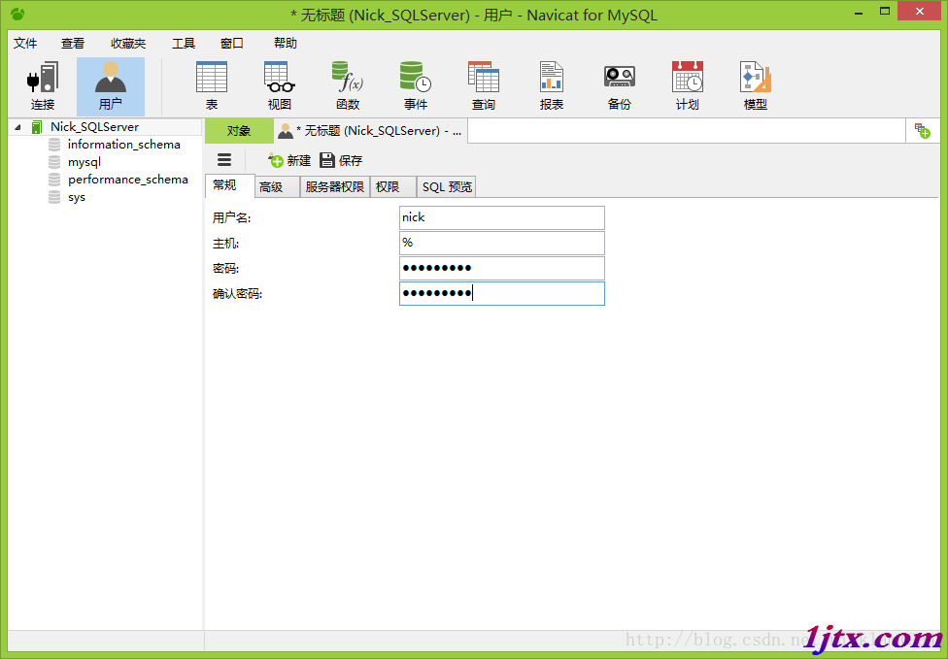Open the File (文件) menu

(25, 43)
